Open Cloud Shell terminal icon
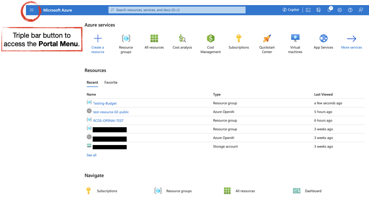 click(x=308, y=10)
